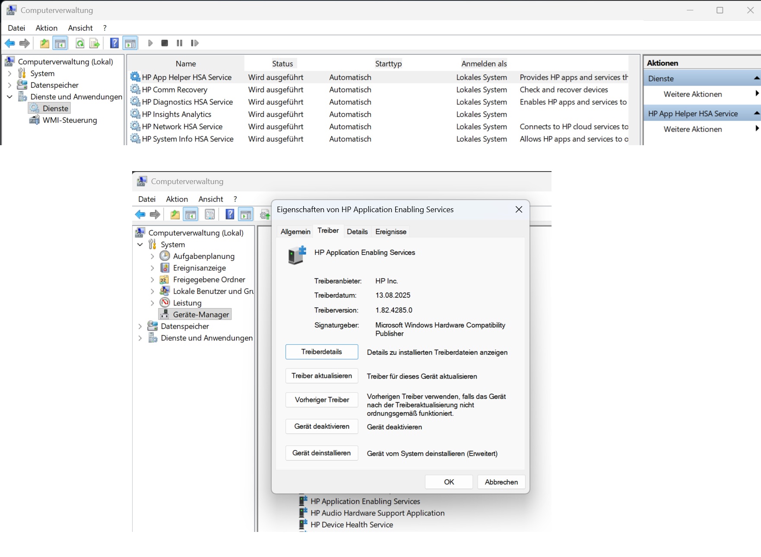Expand Dienste und Anwendungen in lower tree
Screen dimensions: 761x557
pos(140,338)
